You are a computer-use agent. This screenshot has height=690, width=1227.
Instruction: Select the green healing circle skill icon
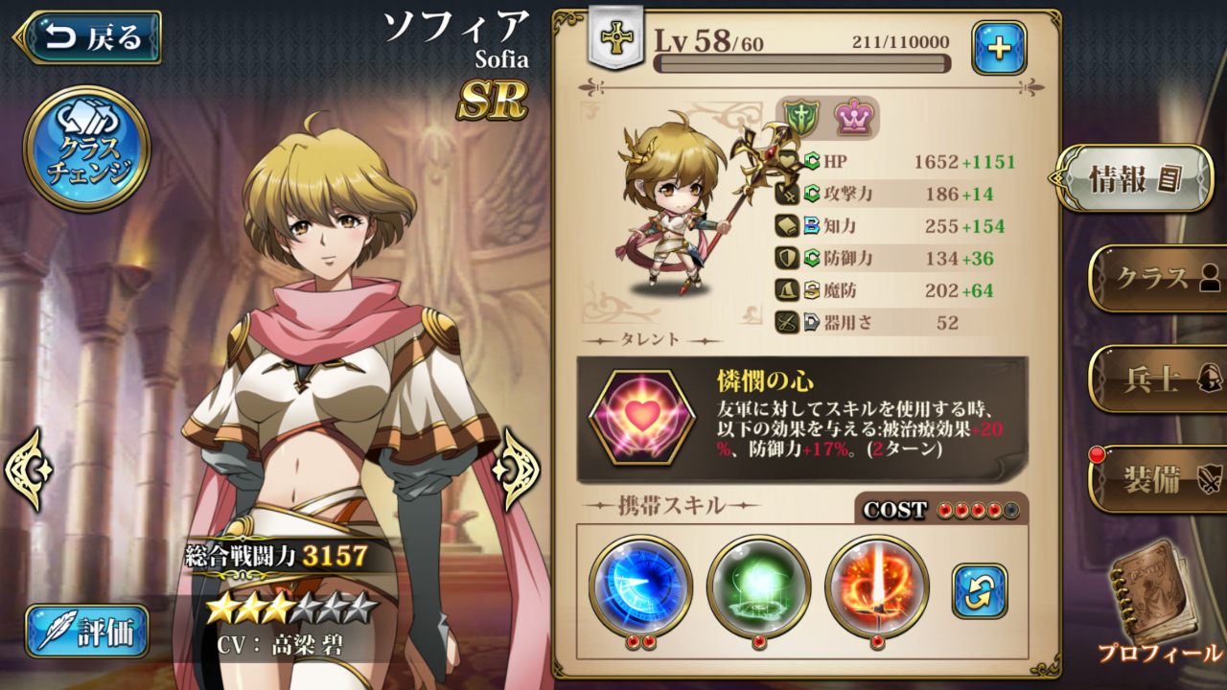758,586
